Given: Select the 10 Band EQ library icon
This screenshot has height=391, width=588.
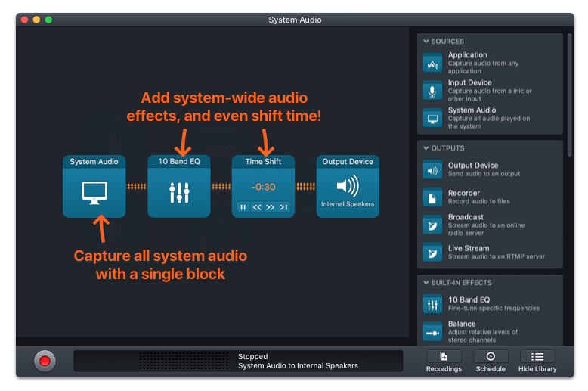Looking at the screenshot, I should click(x=432, y=304).
